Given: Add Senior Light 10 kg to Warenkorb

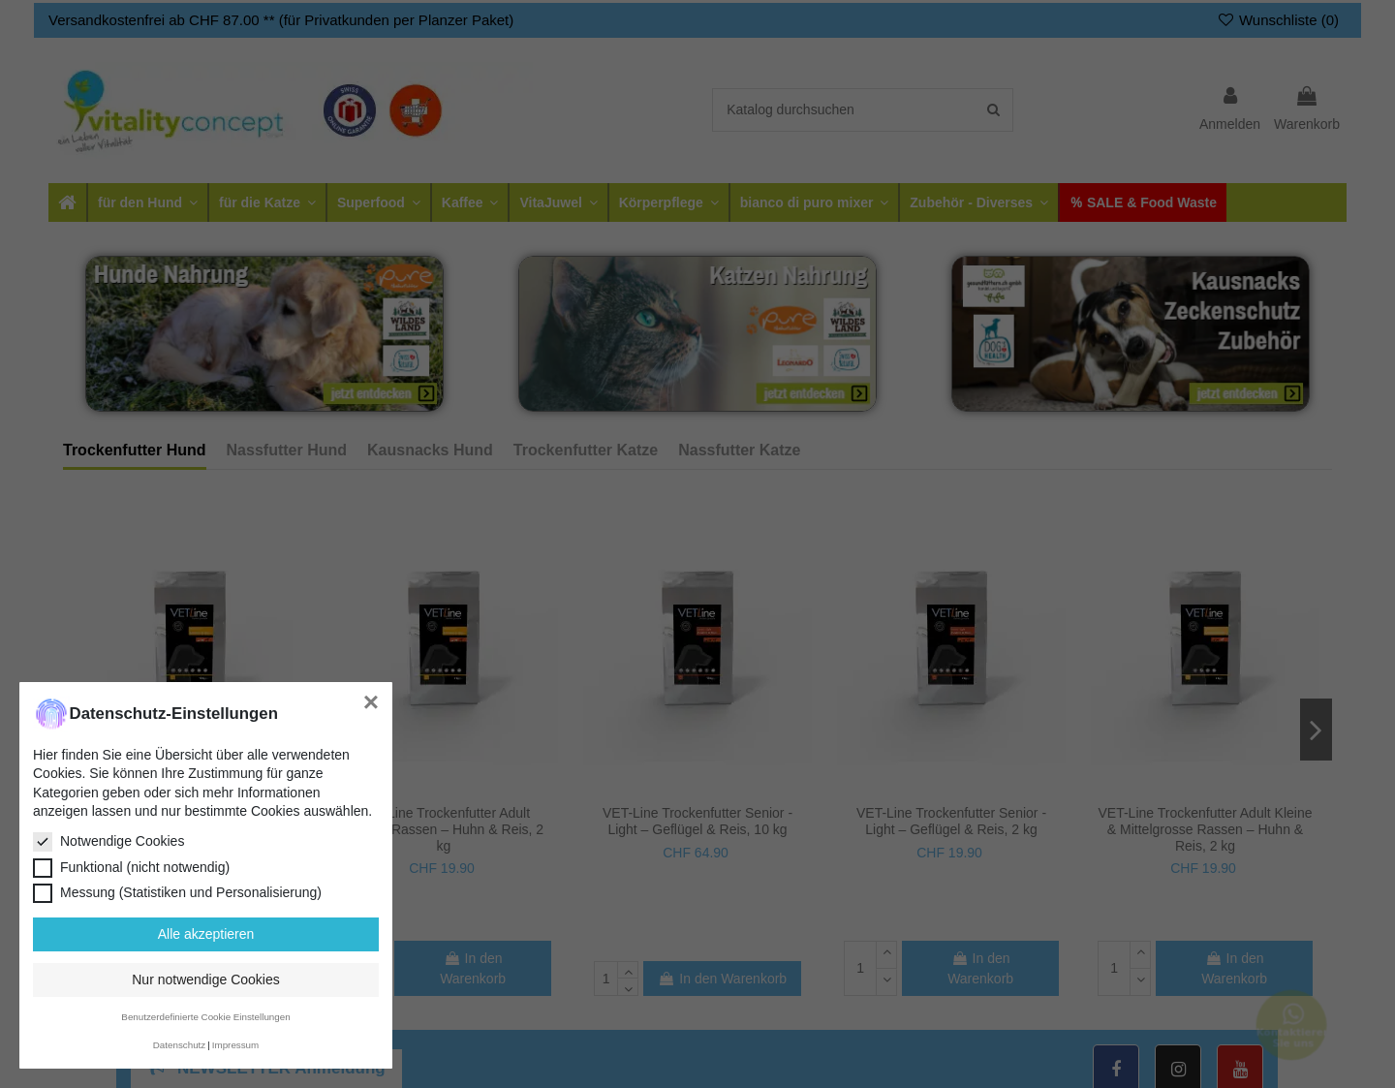Looking at the screenshot, I should (x=723, y=979).
